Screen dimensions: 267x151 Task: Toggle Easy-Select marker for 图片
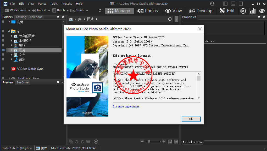[x=3, y=50]
